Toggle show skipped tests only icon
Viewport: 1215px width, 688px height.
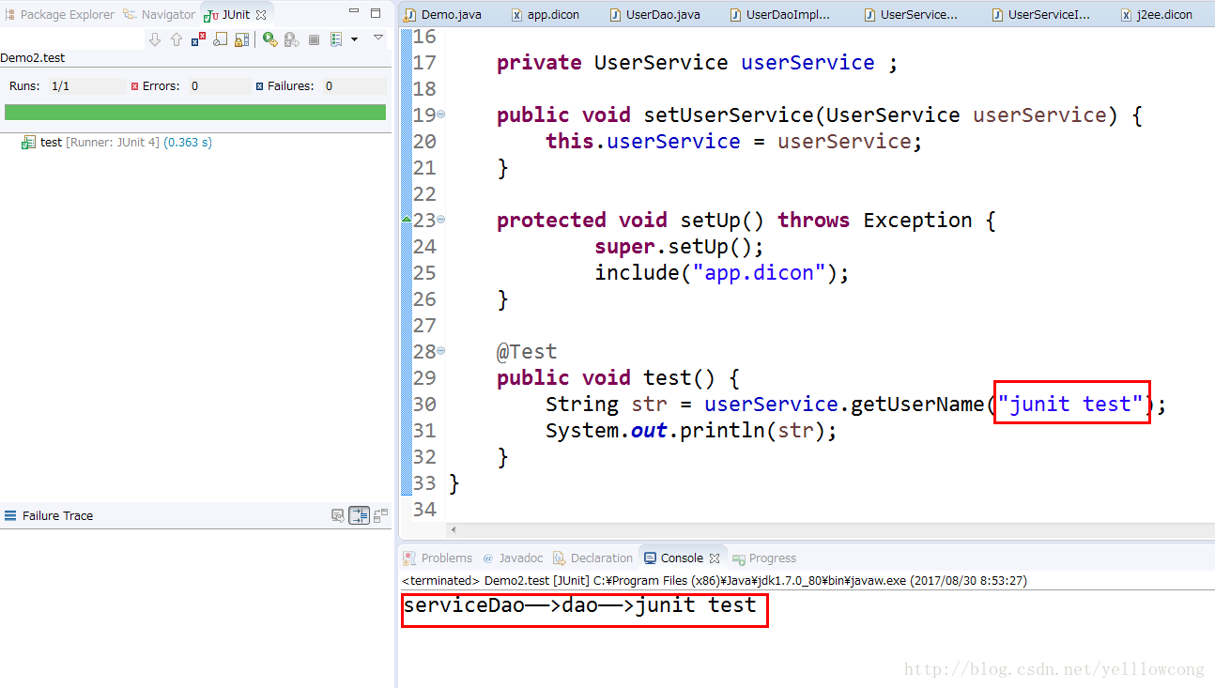tap(220, 39)
